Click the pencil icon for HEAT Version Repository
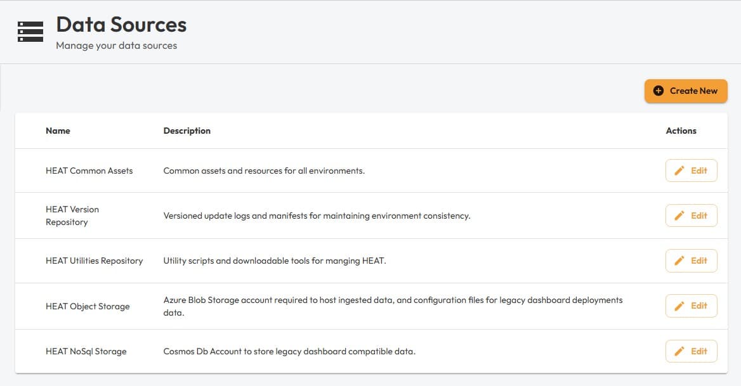Viewport: 741px width, 386px height. (679, 216)
